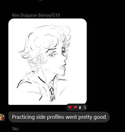Click the name Ren Duguran Barros/G10
The height and width of the screenshot is (132, 125).
36,15
